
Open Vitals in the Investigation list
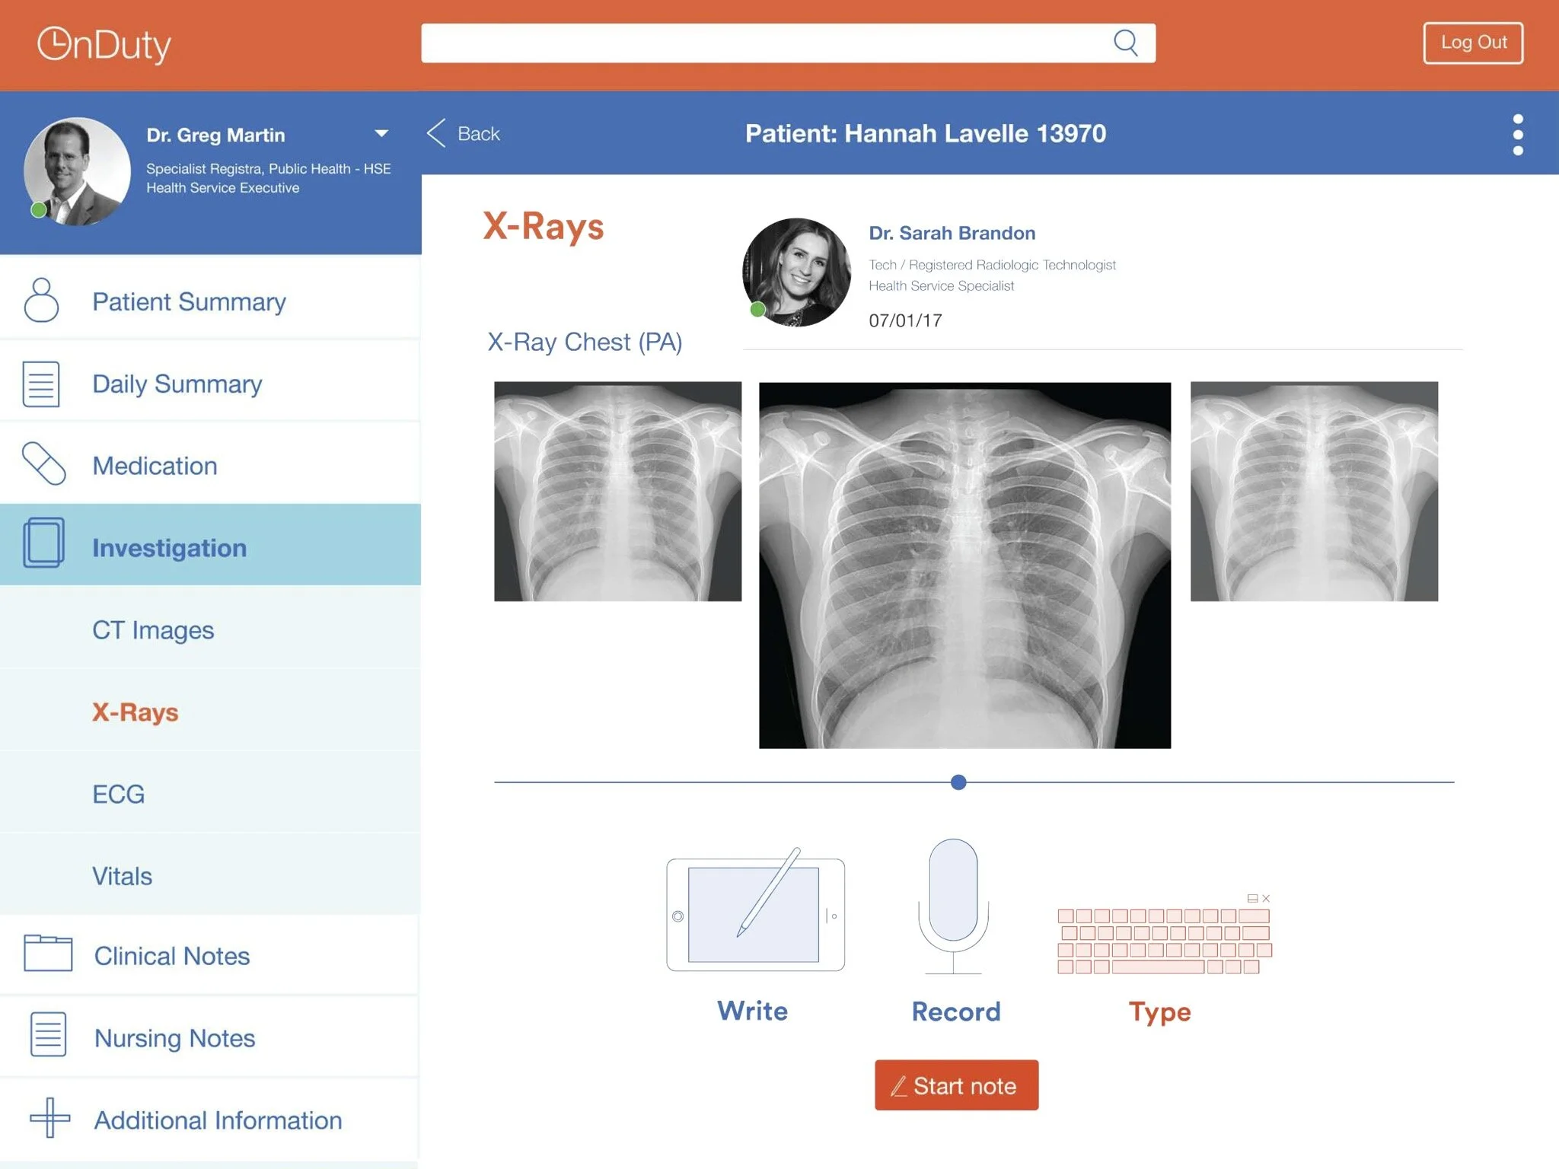click(122, 876)
